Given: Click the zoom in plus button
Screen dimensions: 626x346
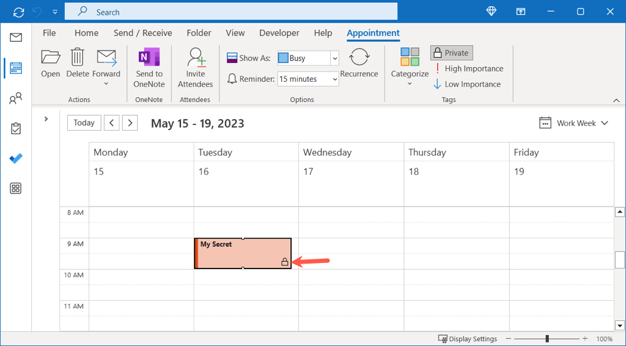Looking at the screenshot, I should tap(585, 339).
